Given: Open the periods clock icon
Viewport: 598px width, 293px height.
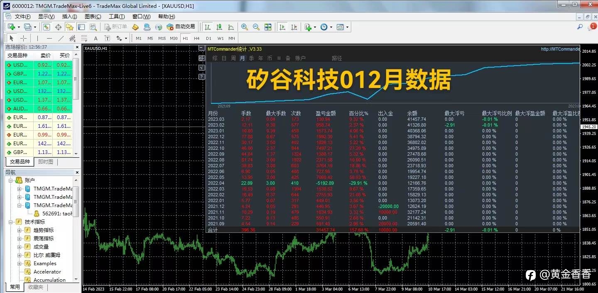Looking at the screenshot, I should (x=324, y=27).
